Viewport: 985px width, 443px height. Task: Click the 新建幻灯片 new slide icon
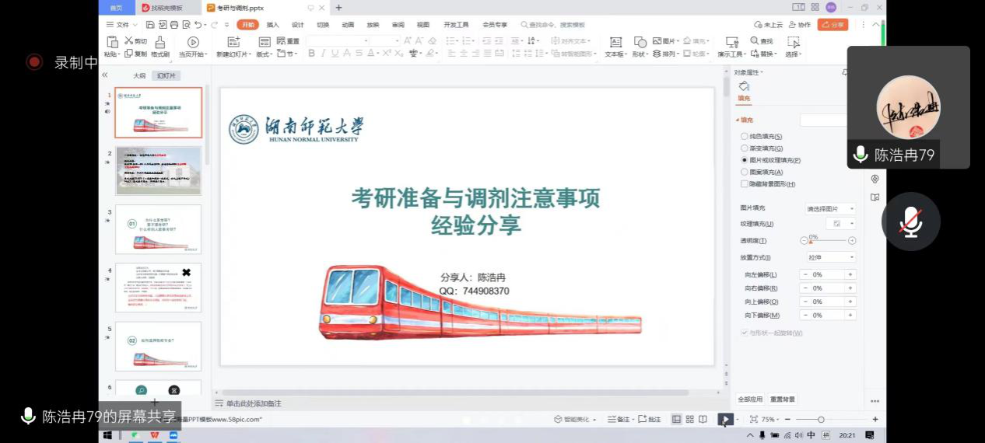(x=233, y=42)
